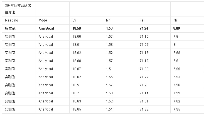Viewport: 206px width, 115px height.
Task: Click the Ni column header cell
Action: [175, 20]
